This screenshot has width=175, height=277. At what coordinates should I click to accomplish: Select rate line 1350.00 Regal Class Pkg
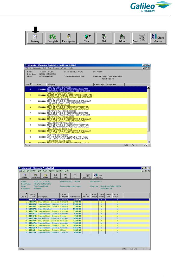(86, 125)
